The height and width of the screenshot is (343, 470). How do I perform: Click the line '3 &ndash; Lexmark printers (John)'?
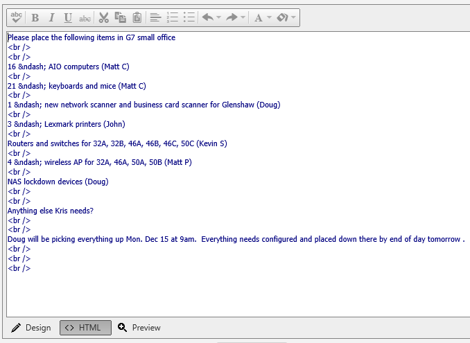[x=67, y=124]
